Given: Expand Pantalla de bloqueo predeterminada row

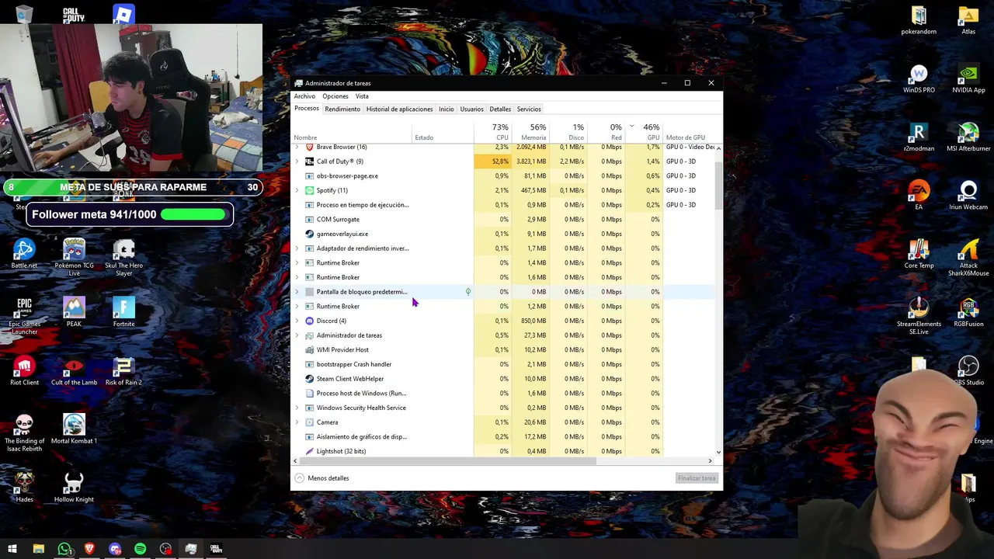Looking at the screenshot, I should (x=297, y=292).
